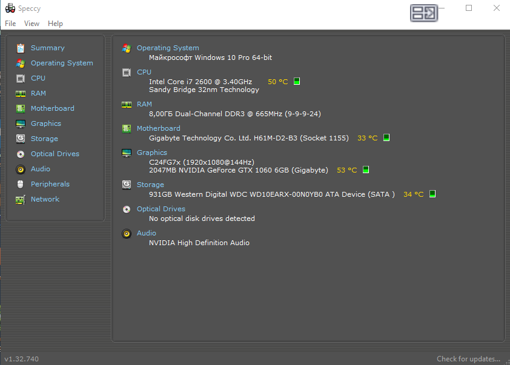Click the green CPU temperature indicator icon
Screen dimensions: 510x365
coord(297,81)
